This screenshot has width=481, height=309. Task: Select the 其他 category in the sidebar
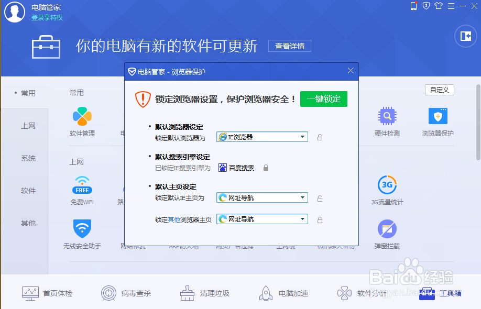click(x=28, y=223)
